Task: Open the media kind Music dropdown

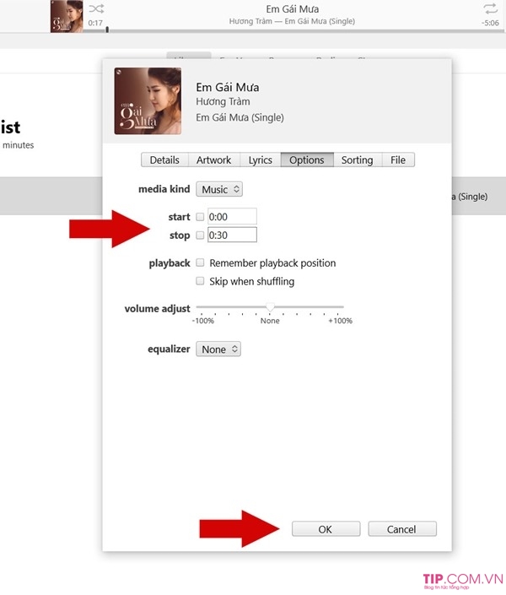Action: (x=219, y=189)
